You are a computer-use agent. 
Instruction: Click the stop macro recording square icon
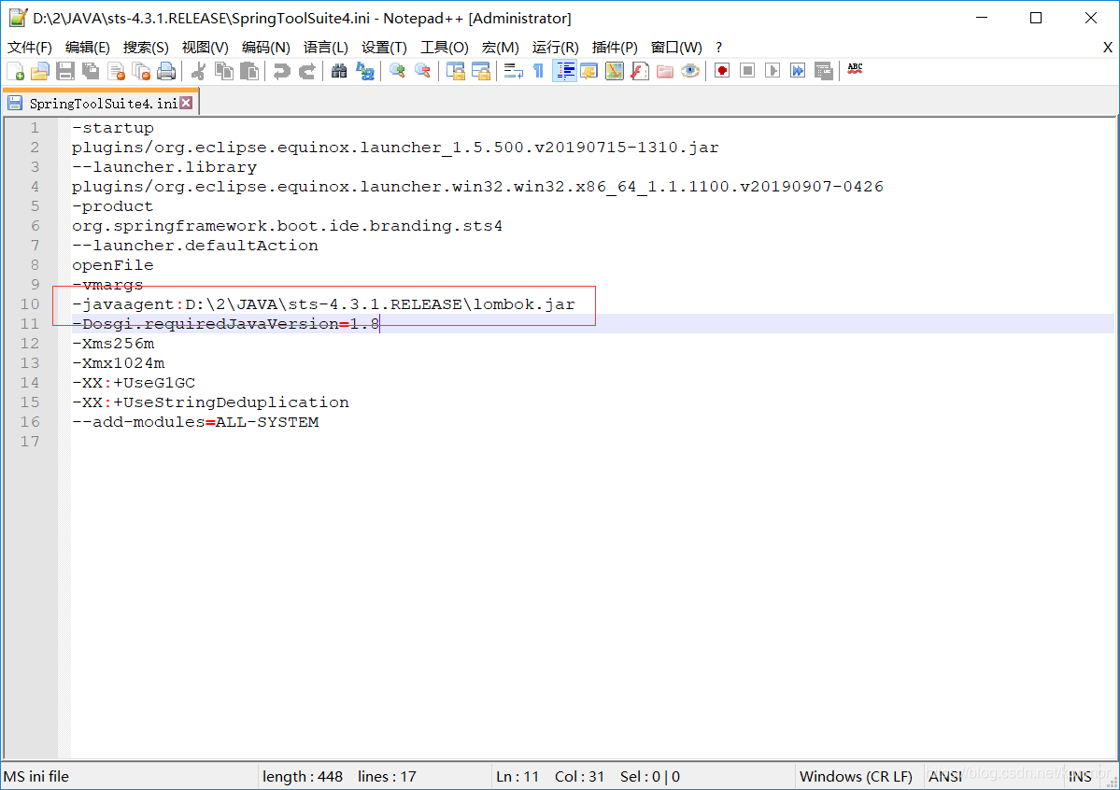click(747, 71)
